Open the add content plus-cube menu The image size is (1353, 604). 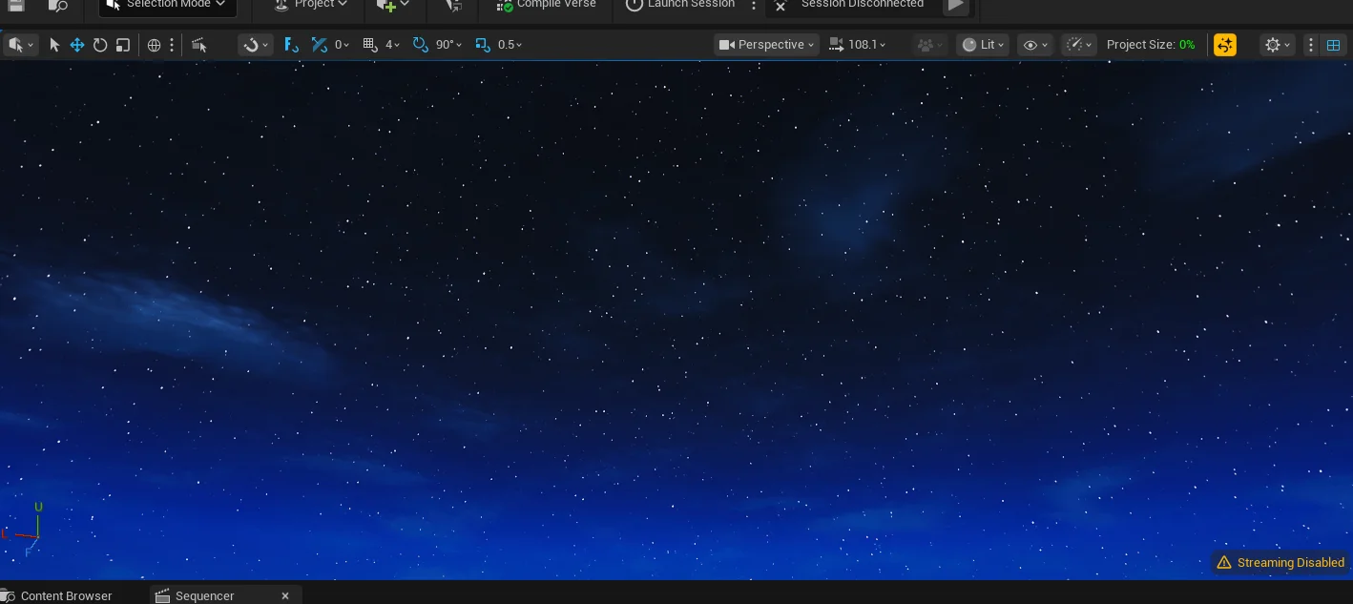(392, 5)
